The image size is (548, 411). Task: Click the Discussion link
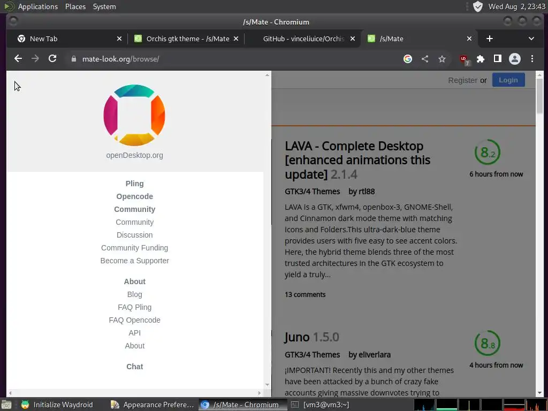(134, 235)
